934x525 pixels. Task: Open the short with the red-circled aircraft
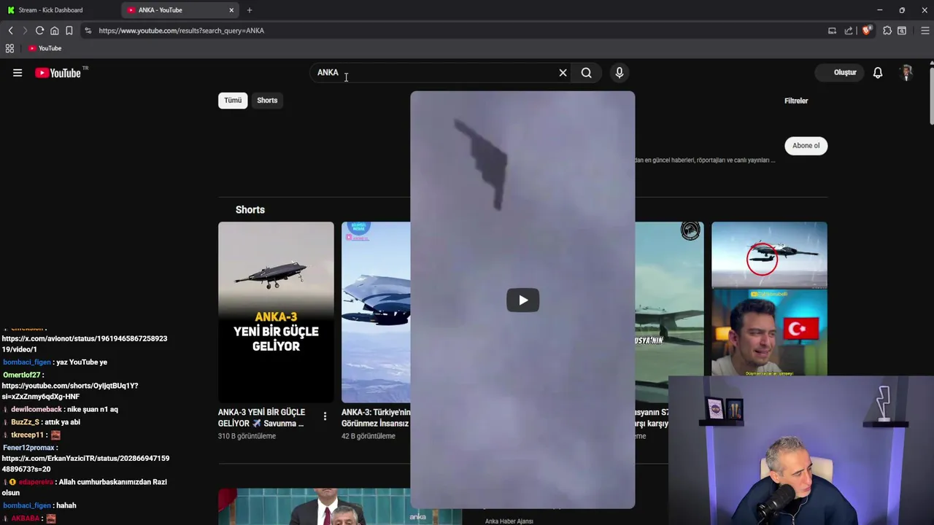(x=769, y=299)
